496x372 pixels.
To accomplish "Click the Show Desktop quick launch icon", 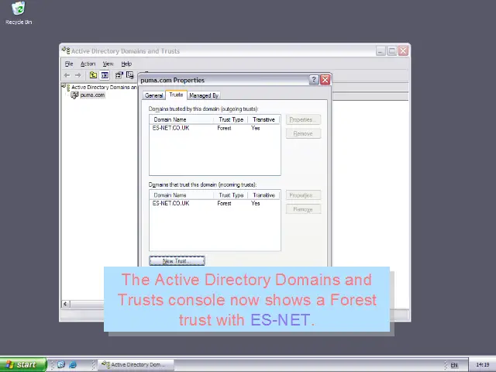I will pyautogui.click(x=61, y=365).
